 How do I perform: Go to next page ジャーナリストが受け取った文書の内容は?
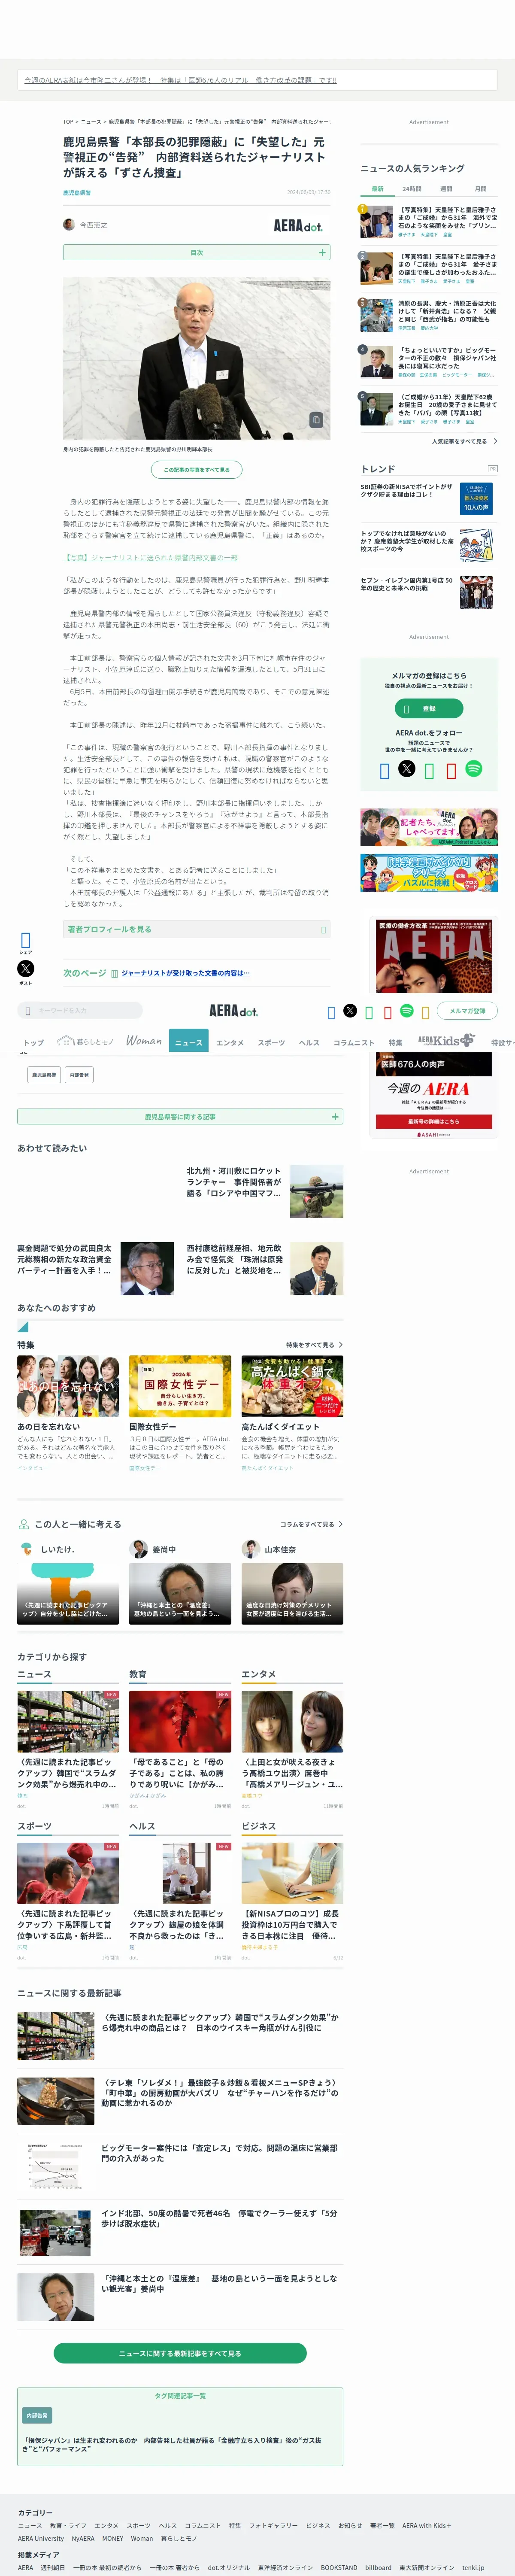pos(185,973)
